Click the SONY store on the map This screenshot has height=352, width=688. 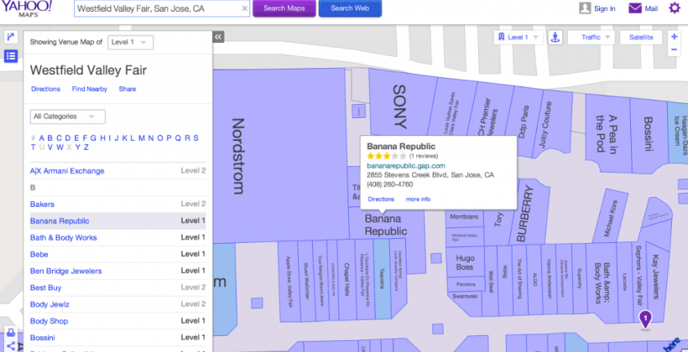click(x=399, y=106)
